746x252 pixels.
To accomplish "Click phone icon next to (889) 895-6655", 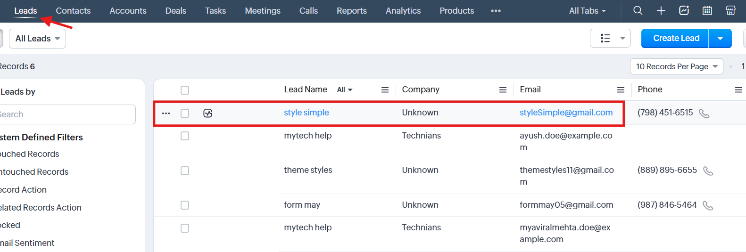I will tap(708, 171).
